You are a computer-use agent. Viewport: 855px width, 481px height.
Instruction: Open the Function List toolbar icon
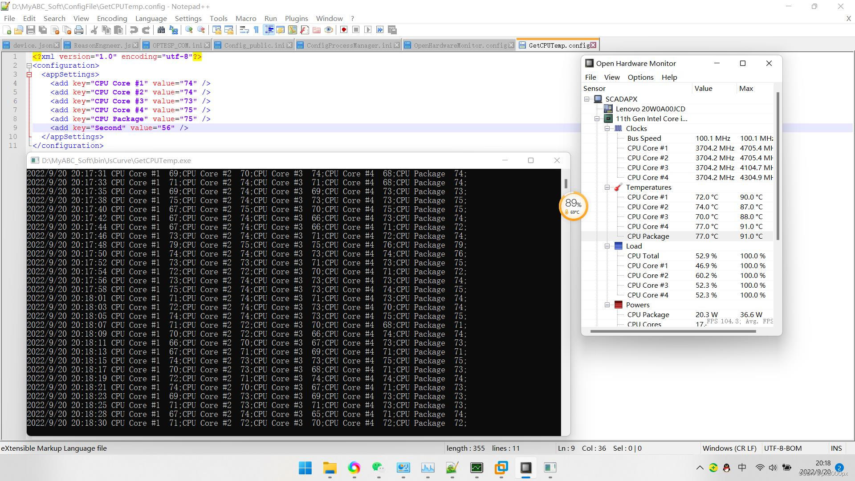click(305, 30)
